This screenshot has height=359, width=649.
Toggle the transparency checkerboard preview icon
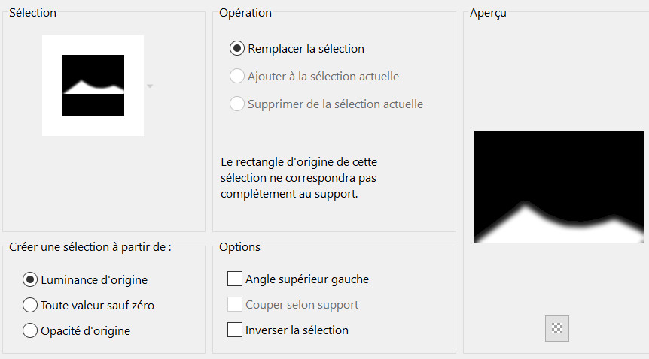pyautogui.click(x=557, y=327)
